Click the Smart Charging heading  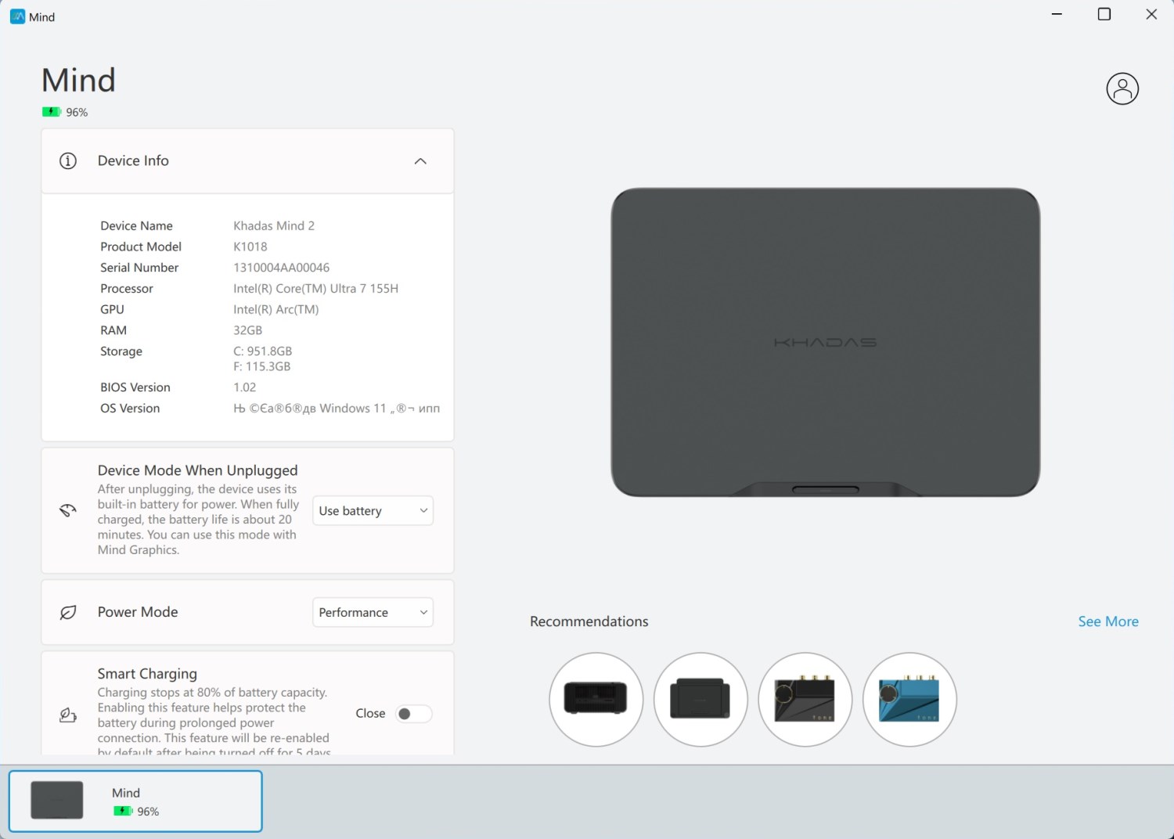[147, 674]
